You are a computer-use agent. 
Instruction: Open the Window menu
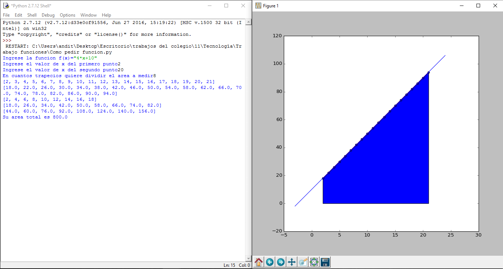(x=89, y=15)
